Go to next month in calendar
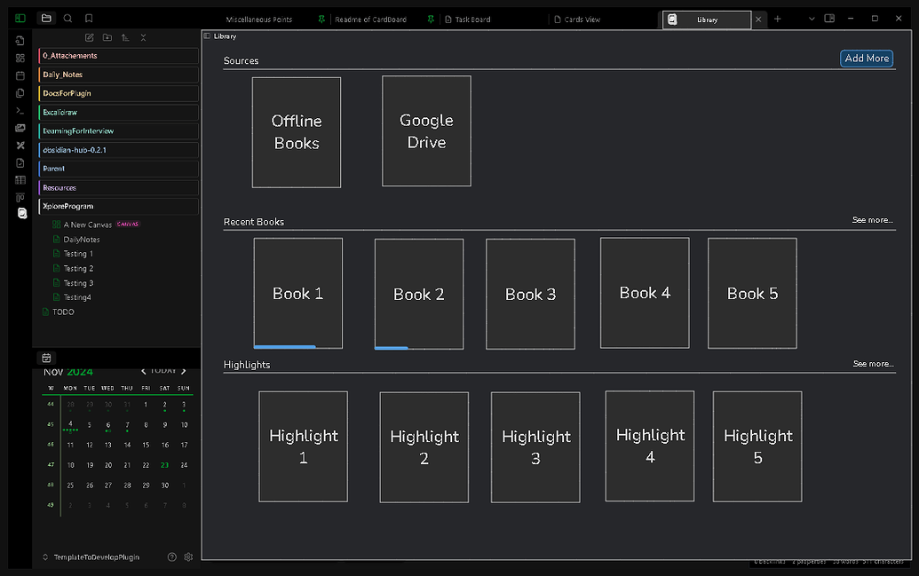The width and height of the screenshot is (919, 576). pyautogui.click(x=184, y=371)
